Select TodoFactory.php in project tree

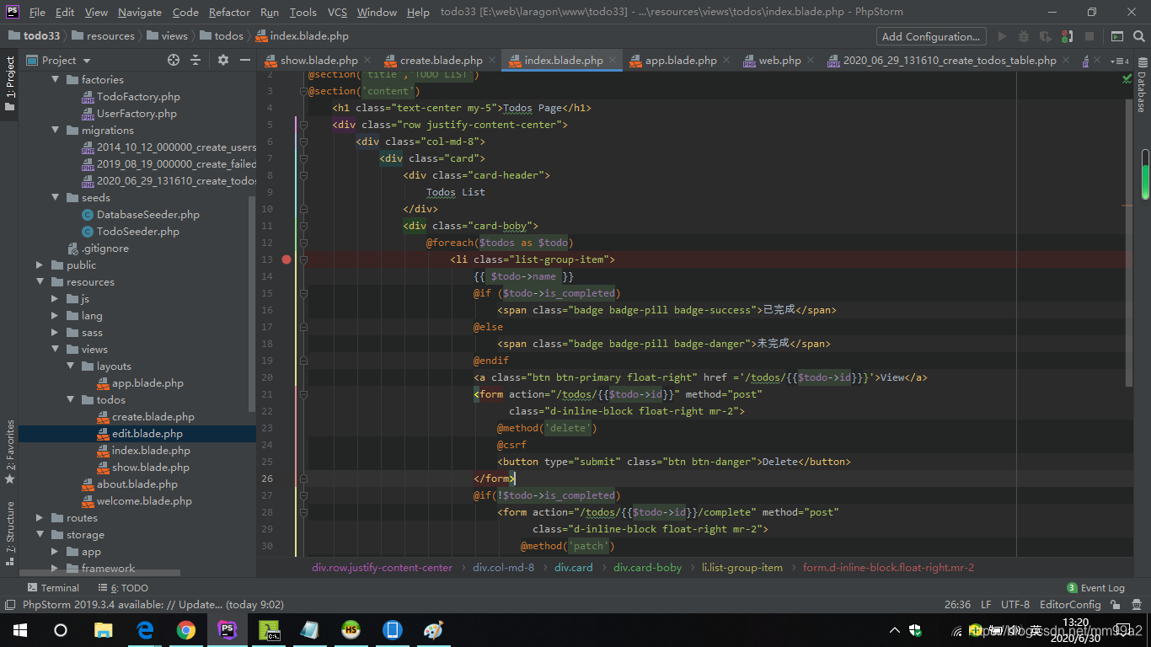tap(138, 96)
